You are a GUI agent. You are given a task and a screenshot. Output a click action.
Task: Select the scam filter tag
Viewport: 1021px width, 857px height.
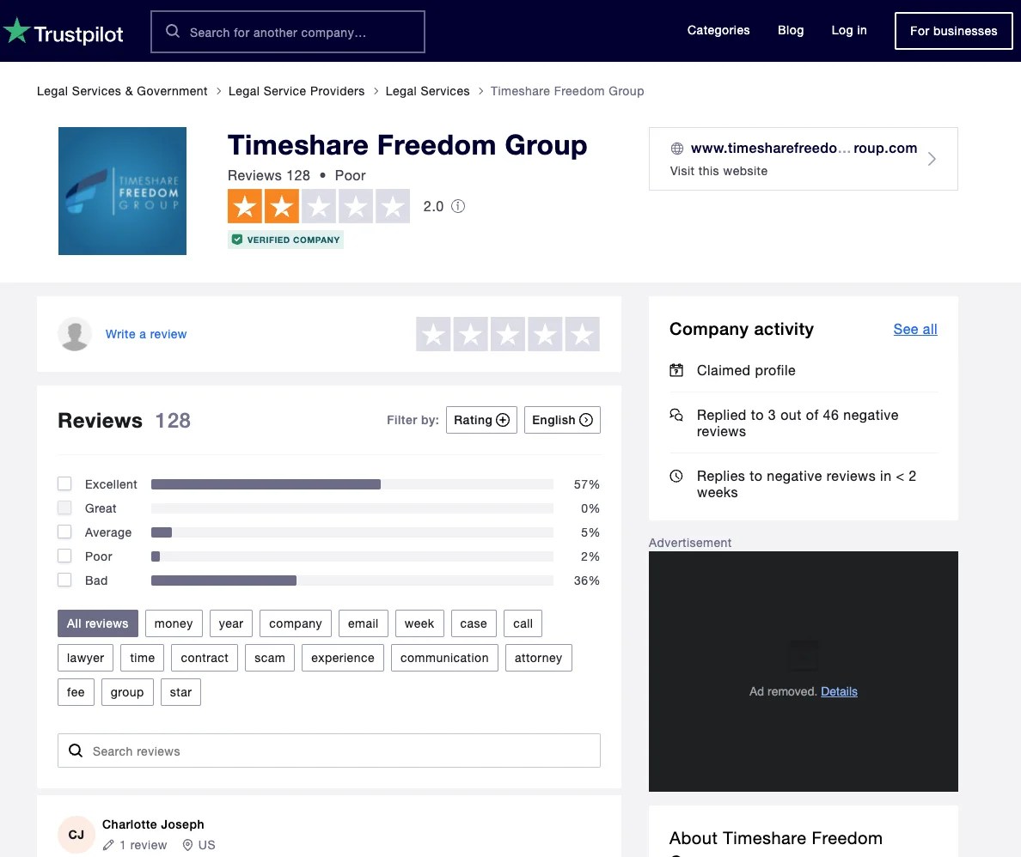(x=269, y=658)
